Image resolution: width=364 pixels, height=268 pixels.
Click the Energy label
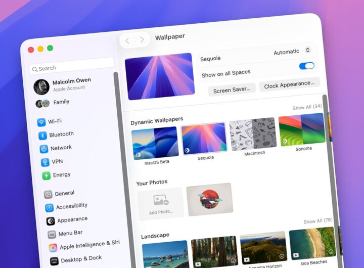pos(62,174)
